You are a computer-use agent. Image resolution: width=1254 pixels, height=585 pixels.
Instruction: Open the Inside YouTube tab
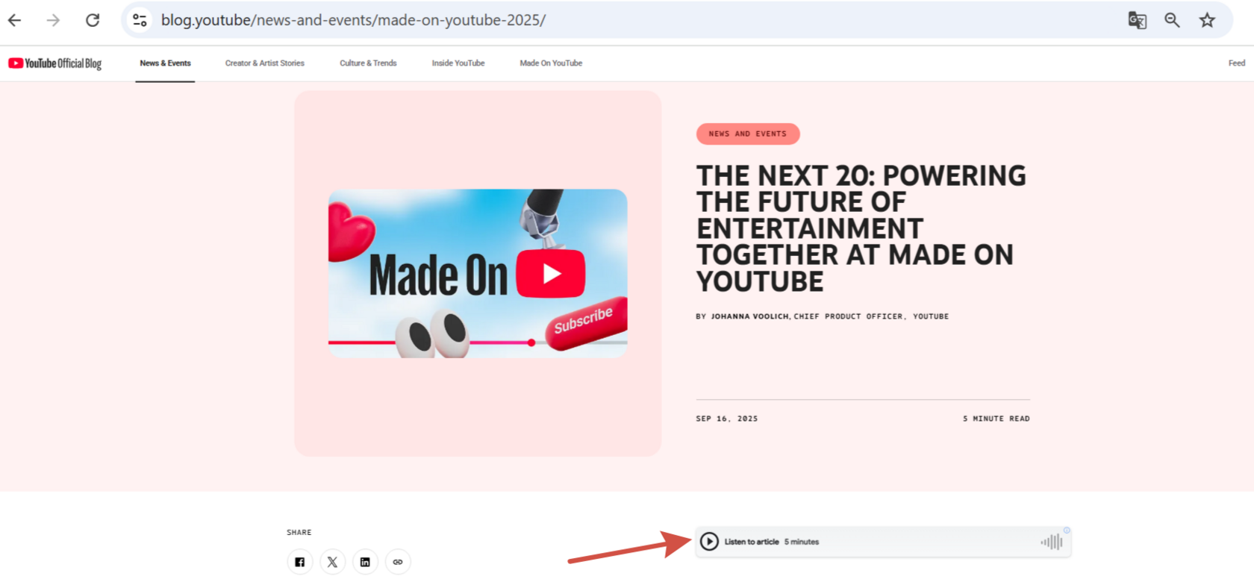pyautogui.click(x=458, y=63)
